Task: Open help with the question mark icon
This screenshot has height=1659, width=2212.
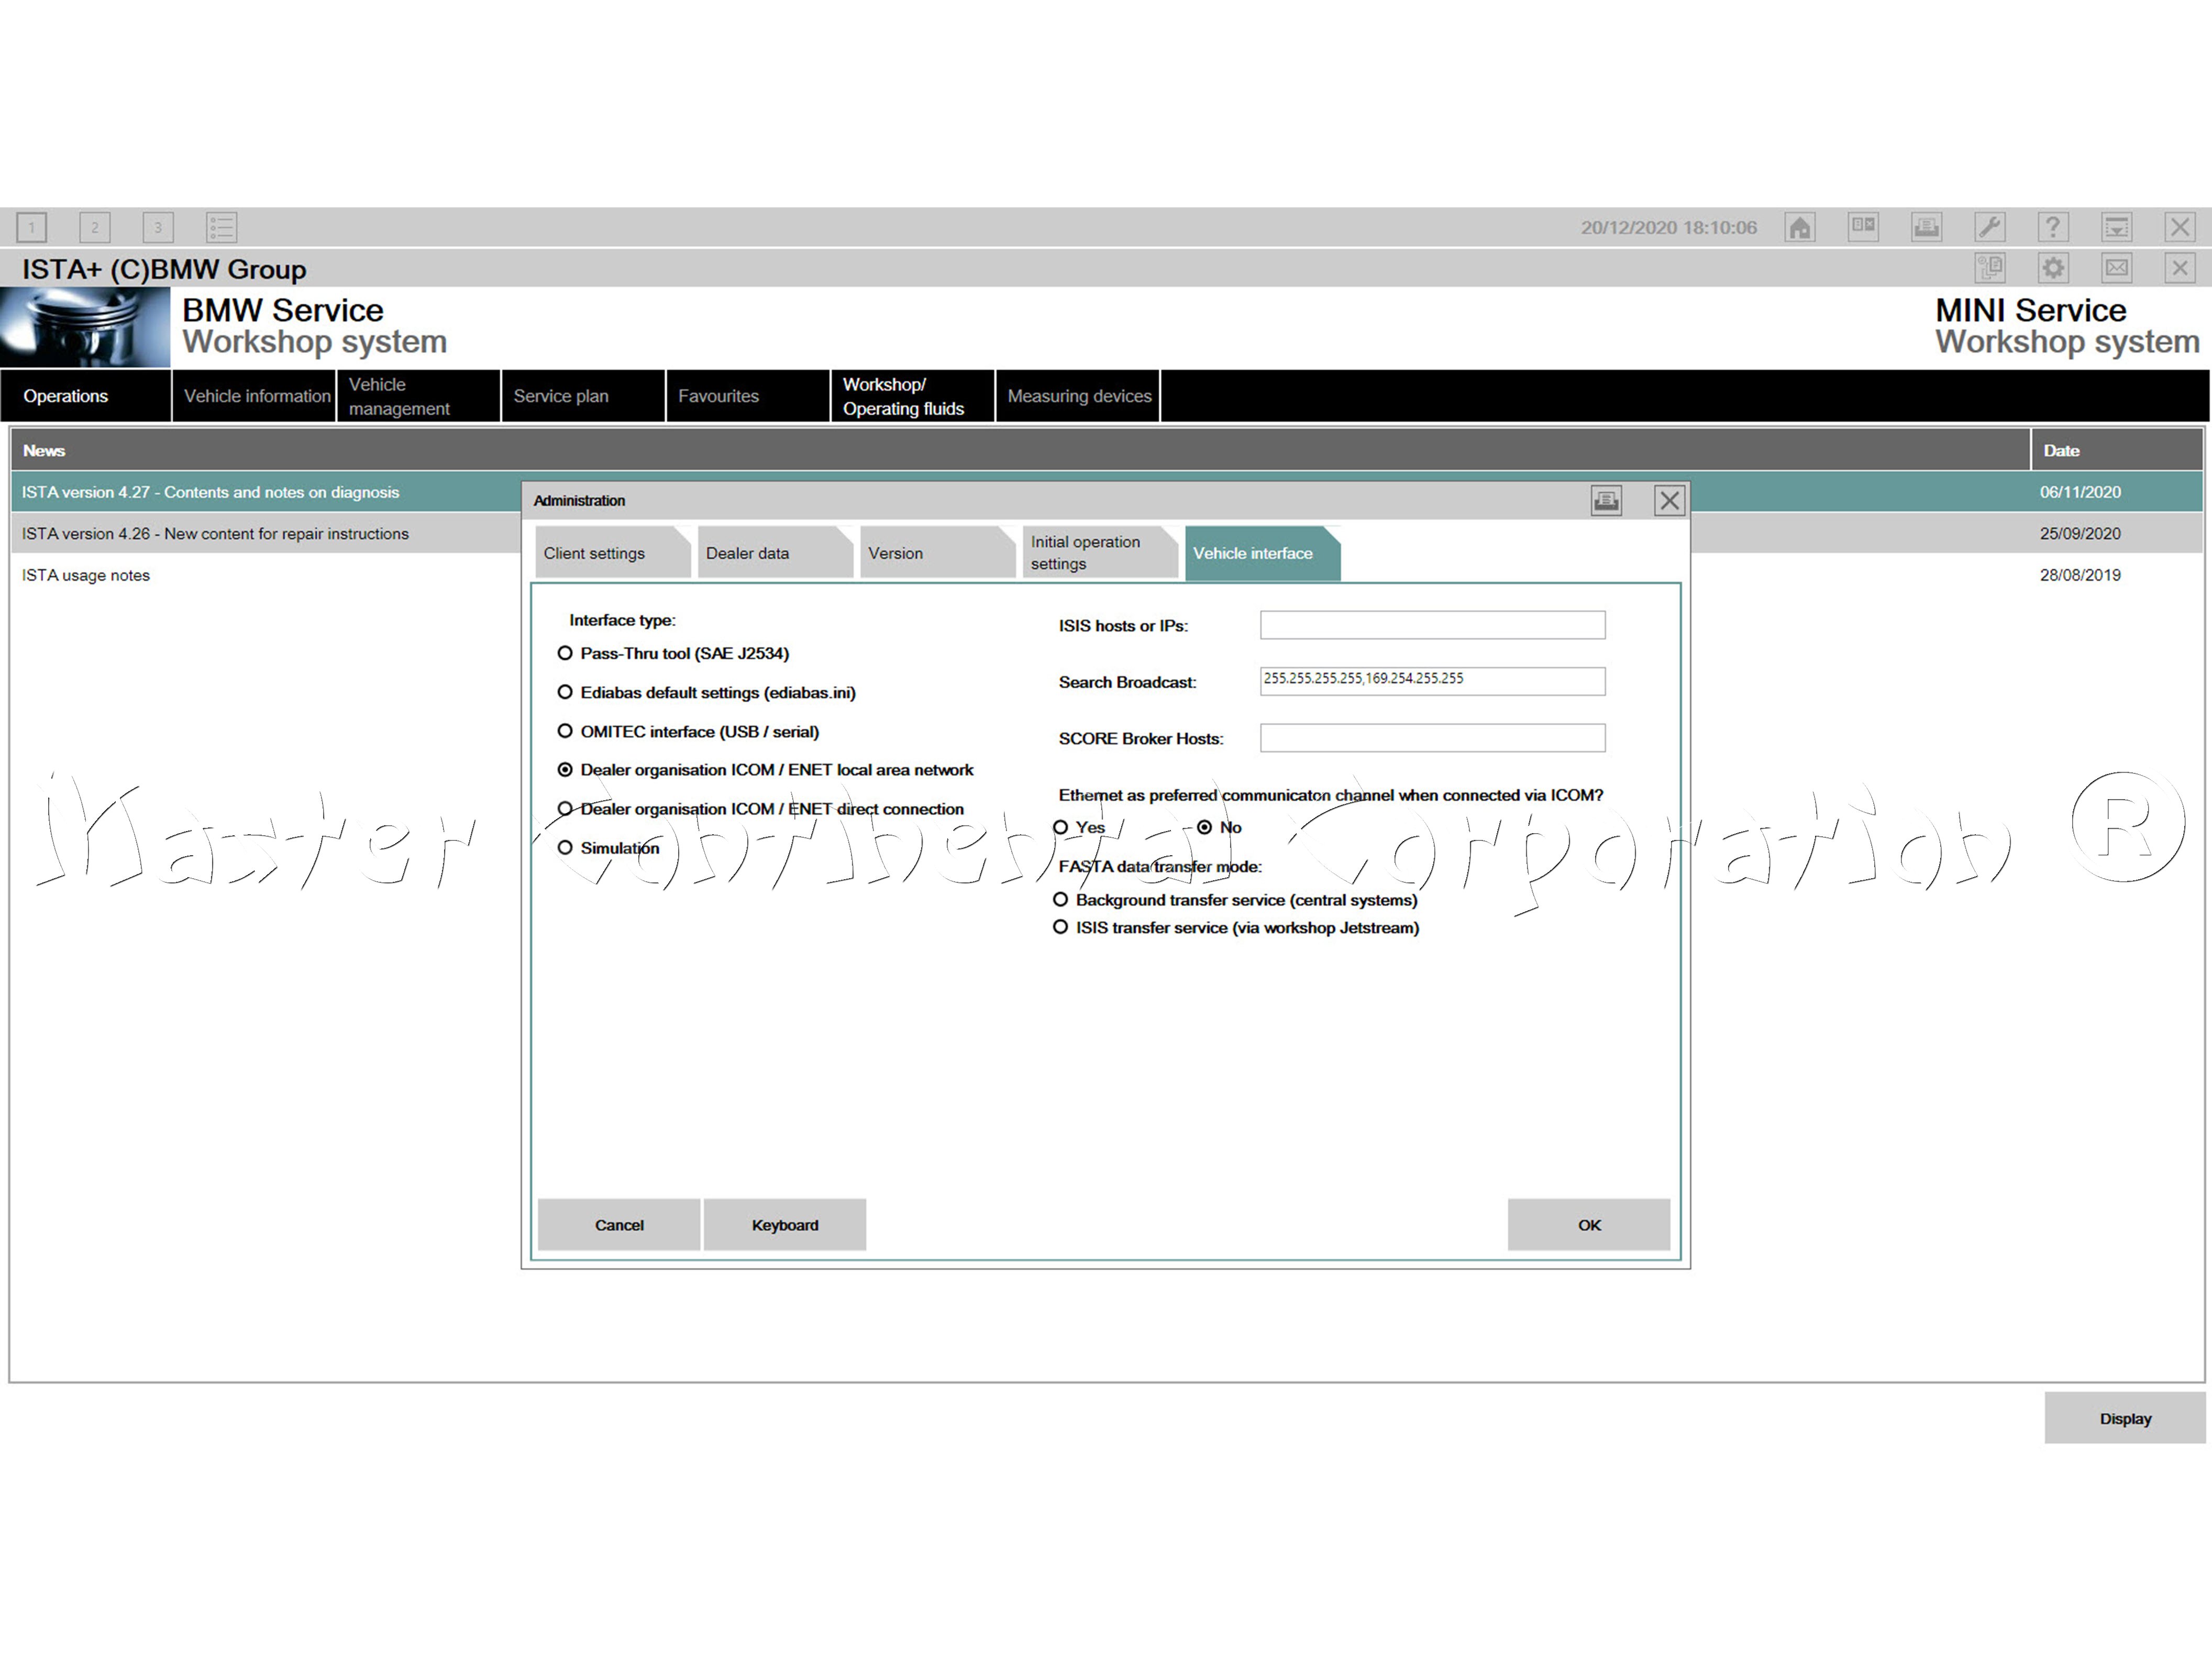Action: click(2053, 227)
